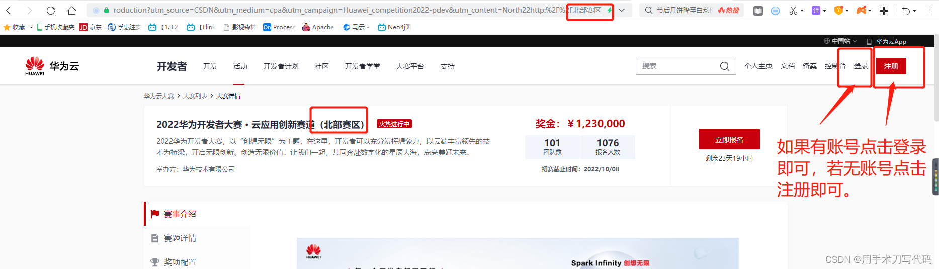Open the orange shield icon dropdown arrow

[847, 11]
